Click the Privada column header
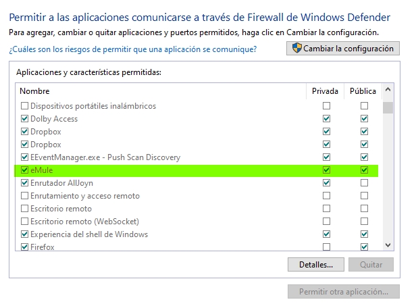The height and width of the screenshot is (306, 416). point(325,91)
